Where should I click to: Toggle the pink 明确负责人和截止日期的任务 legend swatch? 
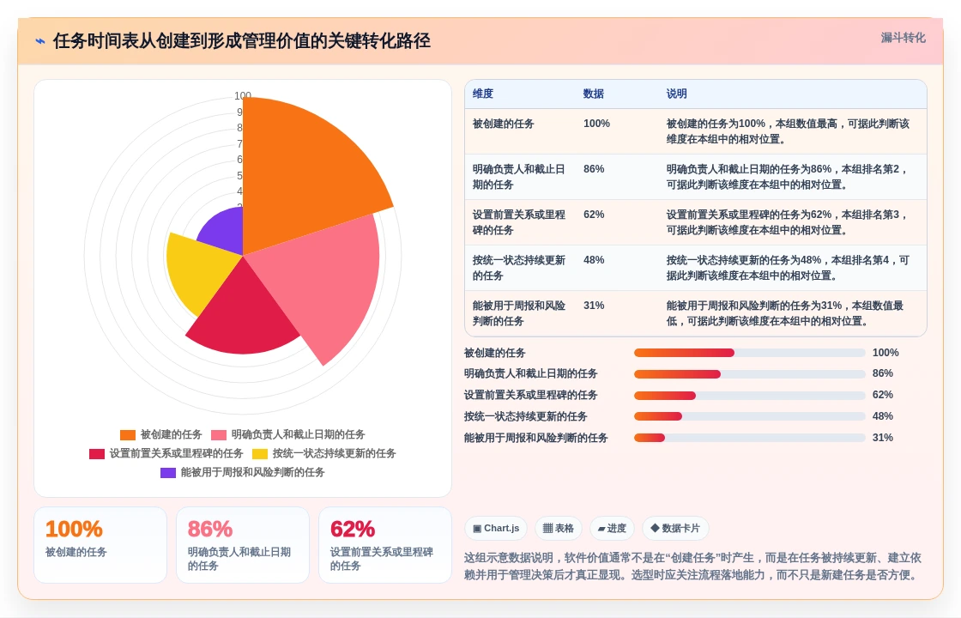(x=219, y=434)
